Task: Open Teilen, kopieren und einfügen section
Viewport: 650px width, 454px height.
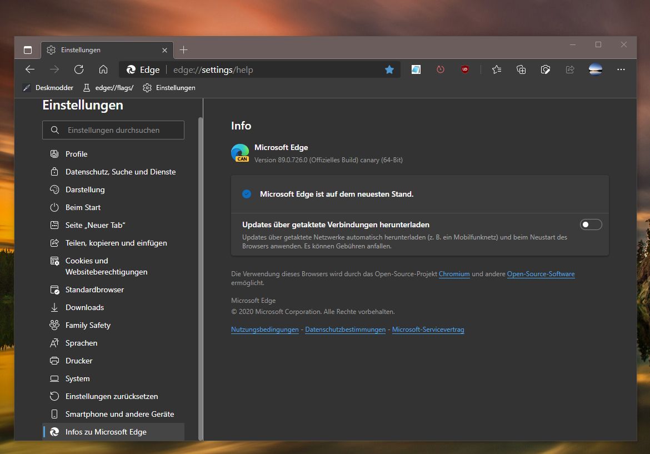Action: tap(113, 243)
